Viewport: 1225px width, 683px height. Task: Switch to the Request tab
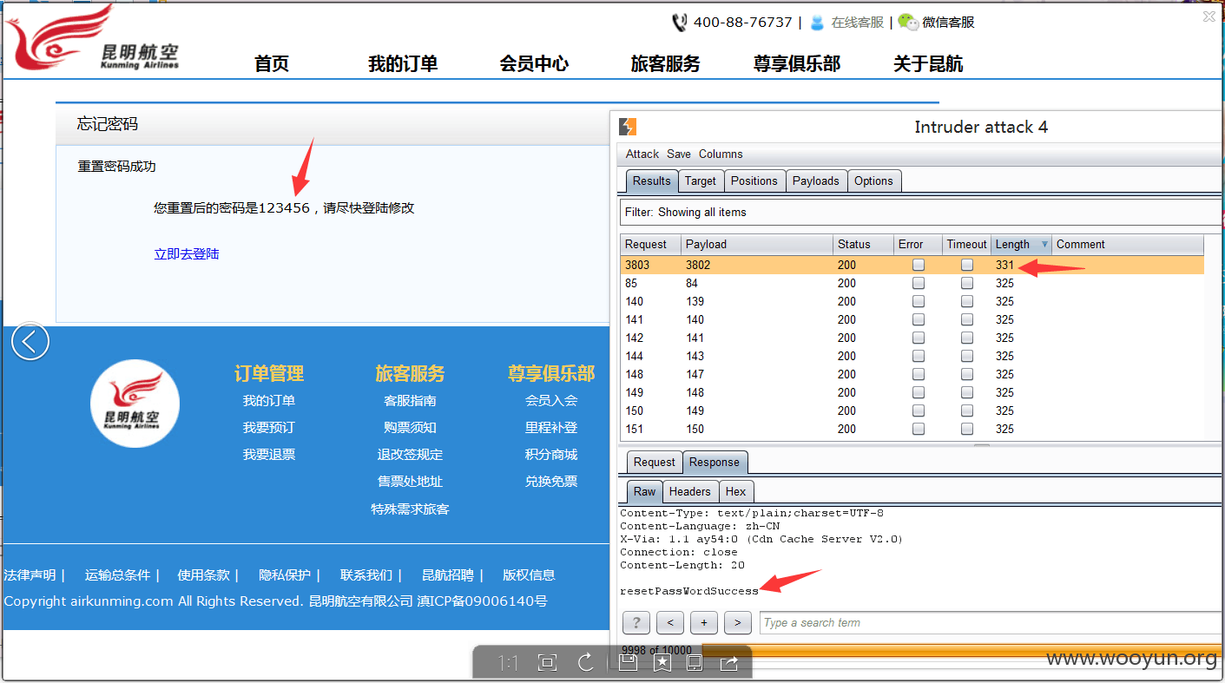point(654,462)
